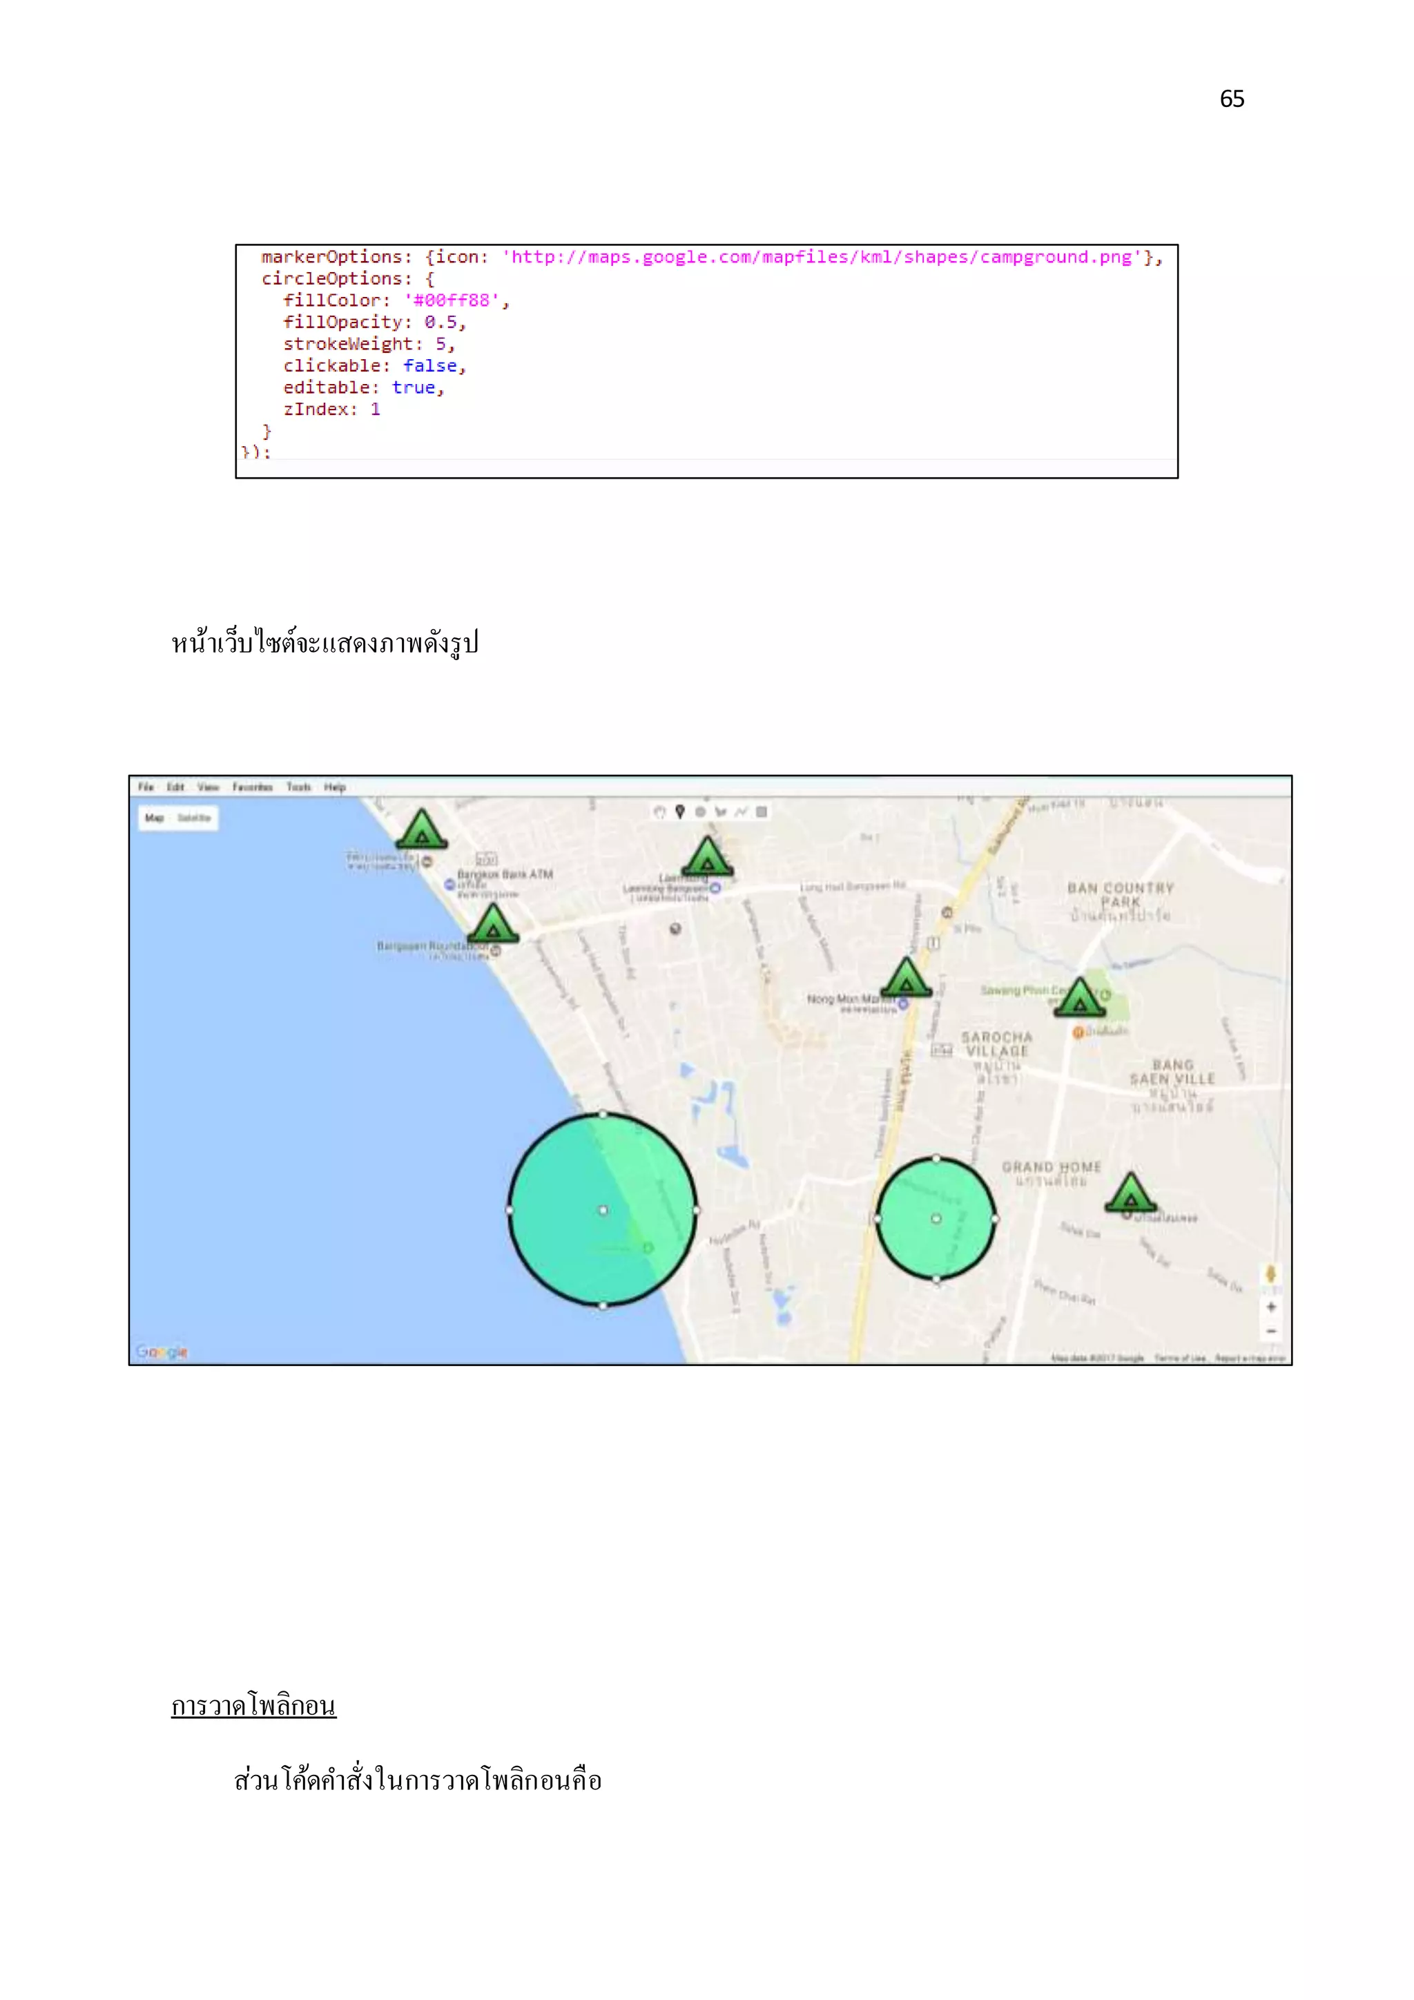This screenshot has height=2000, width=1414.
Task: Click the clickable: false code line
Action: pyautogui.click(x=376, y=366)
